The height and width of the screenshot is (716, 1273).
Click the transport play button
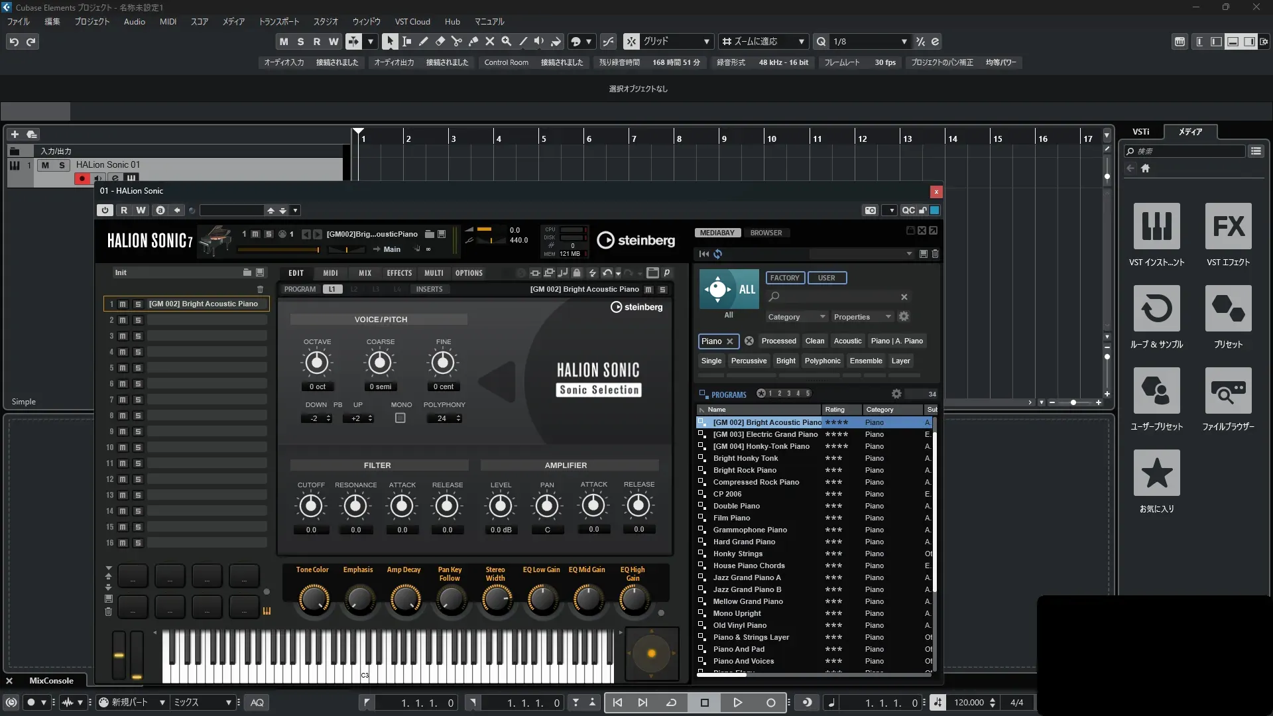tap(737, 703)
